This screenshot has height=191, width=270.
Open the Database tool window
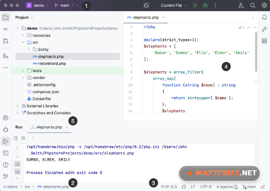pyautogui.click(x=264, y=41)
